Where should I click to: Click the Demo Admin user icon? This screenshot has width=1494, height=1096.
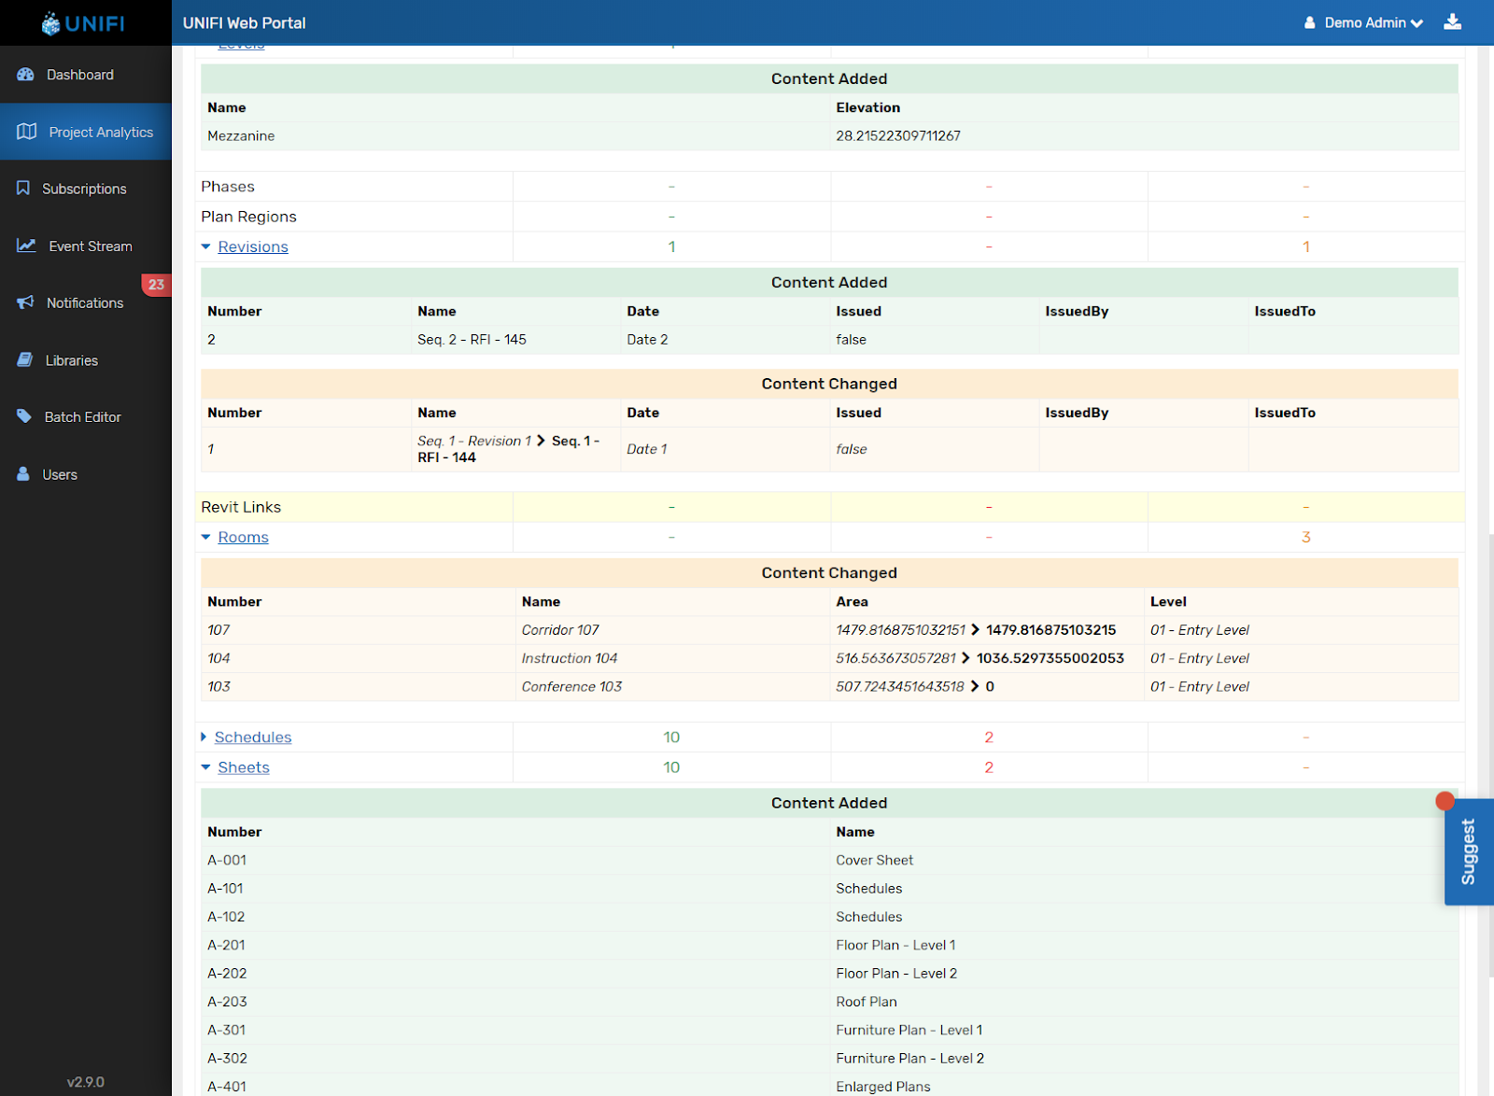[x=1310, y=22]
